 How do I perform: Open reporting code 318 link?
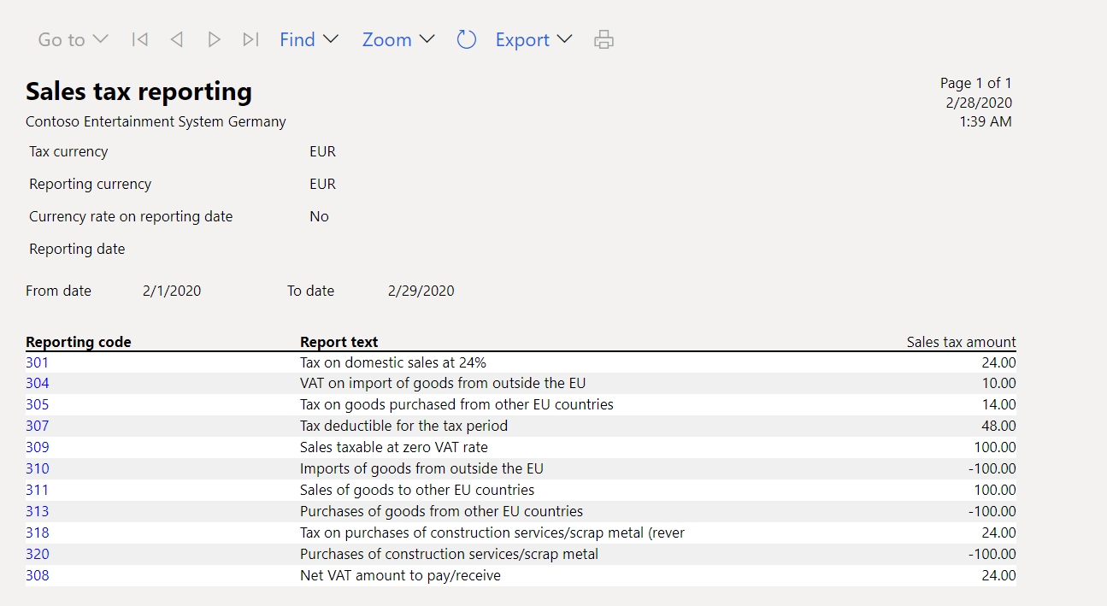pyautogui.click(x=38, y=532)
